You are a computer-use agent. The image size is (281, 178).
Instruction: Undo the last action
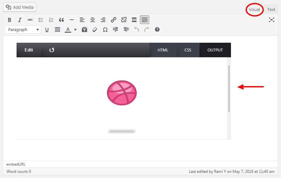(136, 30)
